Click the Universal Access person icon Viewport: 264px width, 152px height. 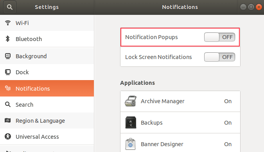tap(8, 136)
